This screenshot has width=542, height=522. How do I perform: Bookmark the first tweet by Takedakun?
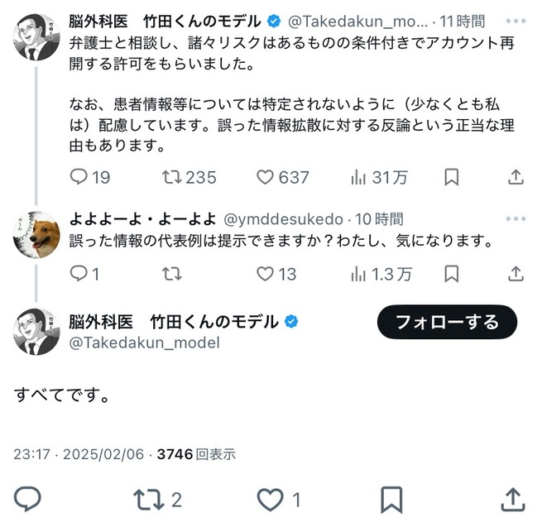point(451,177)
